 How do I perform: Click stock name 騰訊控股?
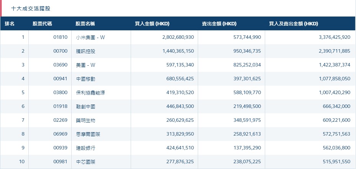pos(85,51)
